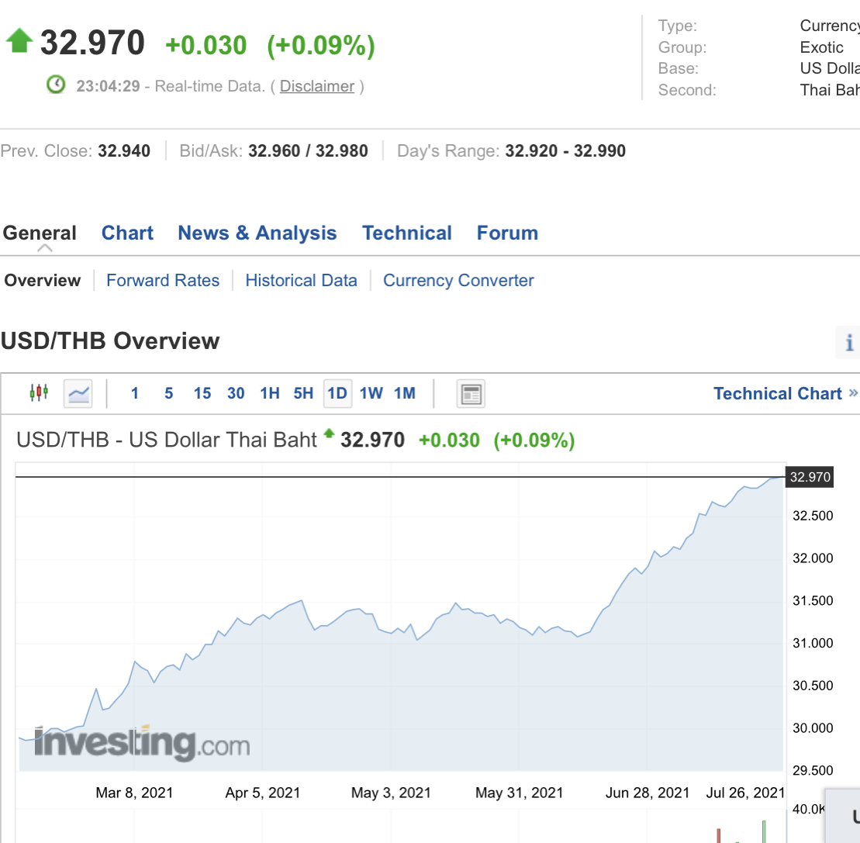Select the 1M timeframe

[x=405, y=393]
